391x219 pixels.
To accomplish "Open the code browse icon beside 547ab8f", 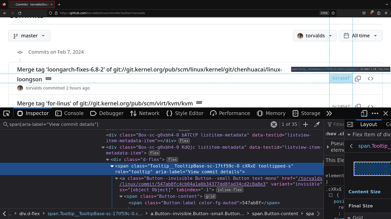I will click(370, 78).
